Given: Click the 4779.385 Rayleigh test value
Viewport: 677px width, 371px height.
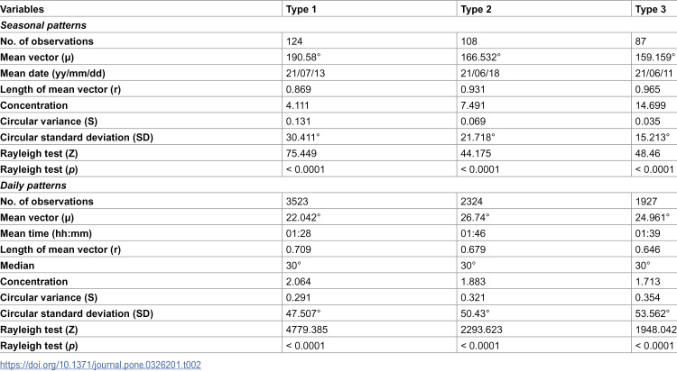Looking at the screenshot, I should click(x=307, y=330).
